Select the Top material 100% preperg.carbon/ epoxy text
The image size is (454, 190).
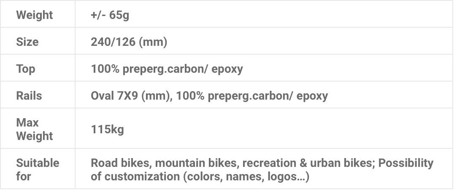click(167, 69)
